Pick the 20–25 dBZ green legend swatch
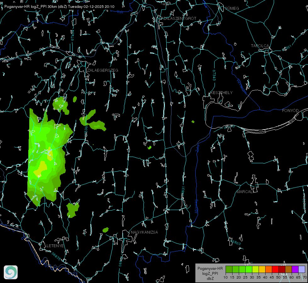 tap(242, 269)
